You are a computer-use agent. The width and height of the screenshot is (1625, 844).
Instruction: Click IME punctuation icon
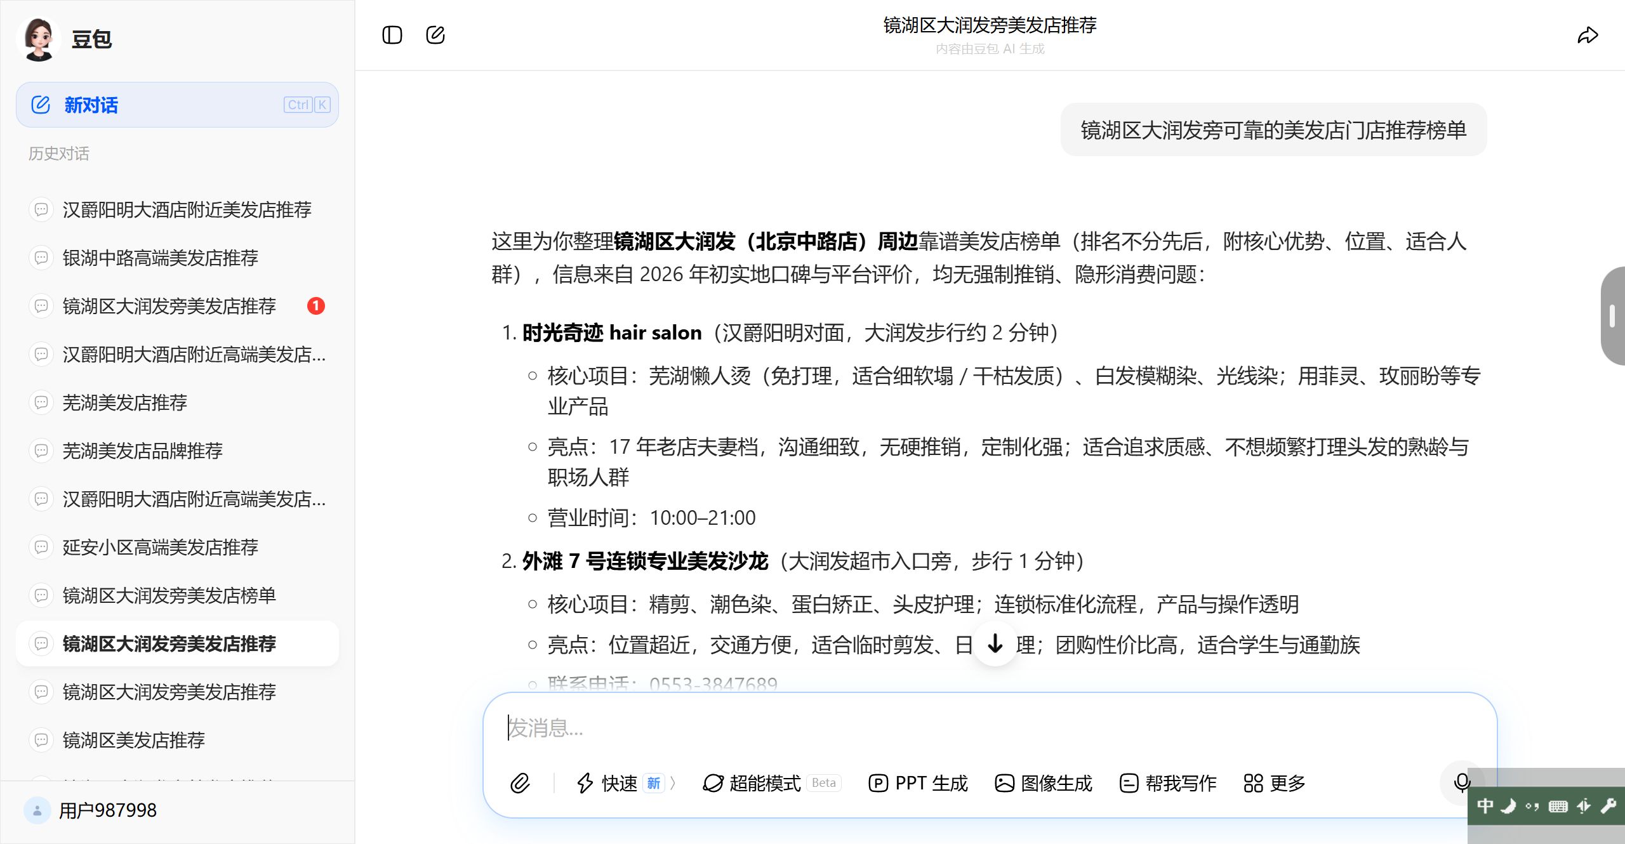click(x=1532, y=806)
